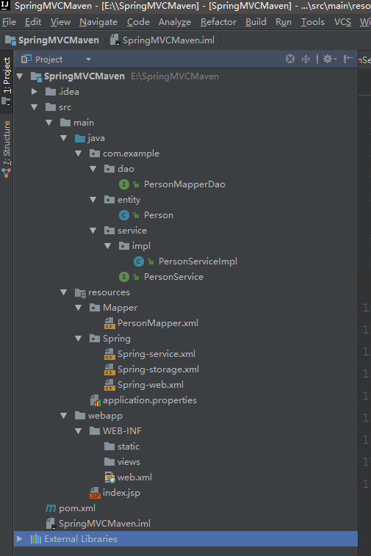
Task: Click the Spring-service.xml file icon
Action: click(109, 354)
